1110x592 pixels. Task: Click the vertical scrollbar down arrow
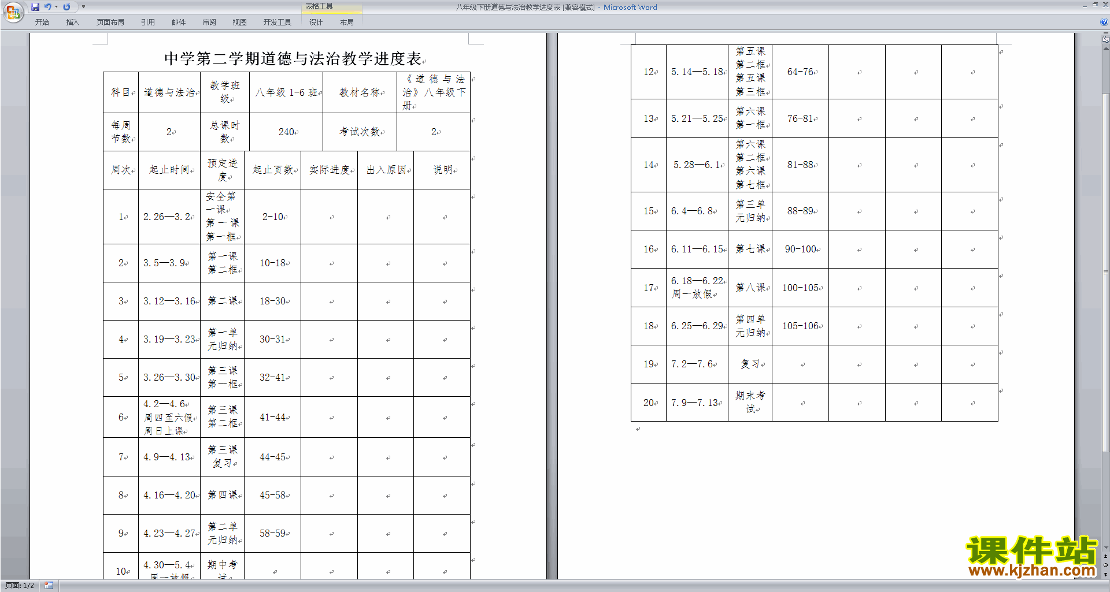pyautogui.click(x=1105, y=547)
